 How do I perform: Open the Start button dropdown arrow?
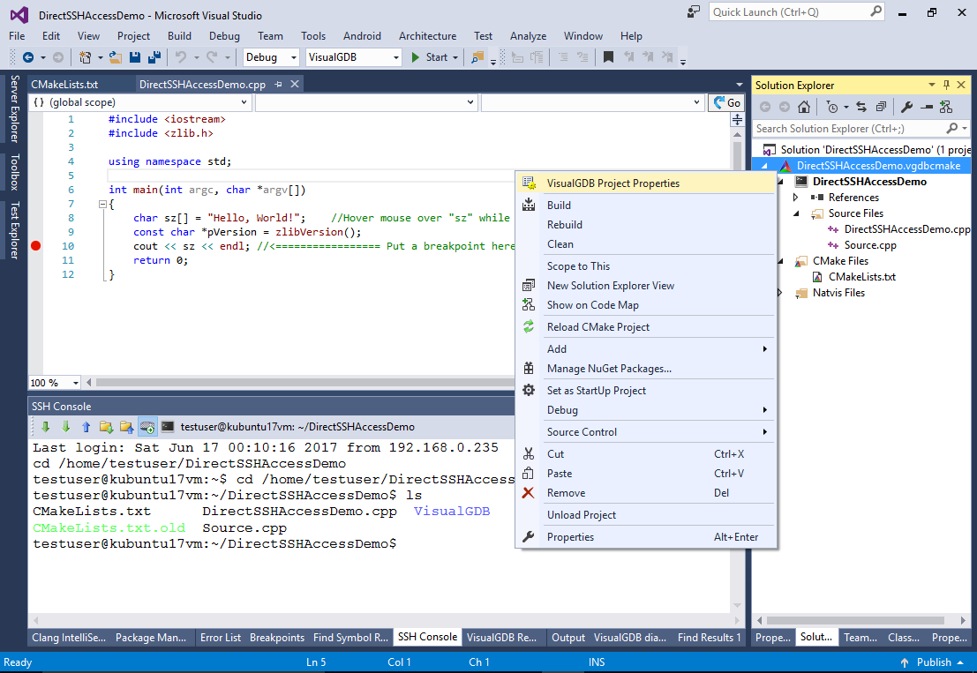tap(455, 57)
